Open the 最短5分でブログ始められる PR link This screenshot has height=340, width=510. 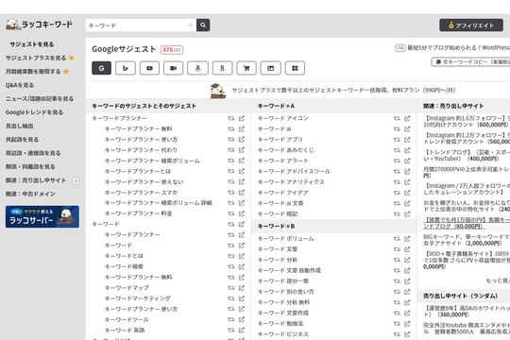(458, 48)
